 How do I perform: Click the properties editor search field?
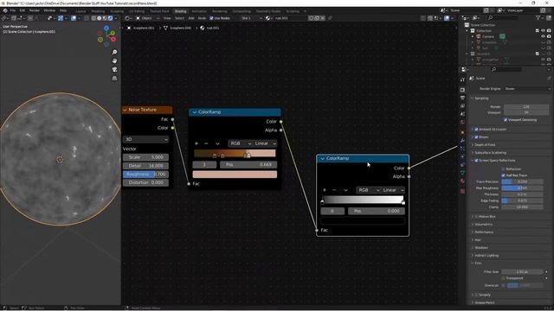(506, 69)
